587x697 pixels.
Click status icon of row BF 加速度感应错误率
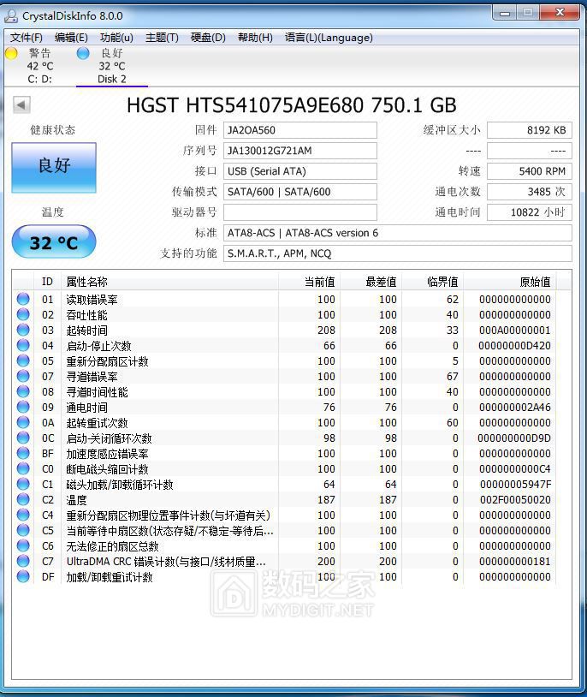click(23, 454)
